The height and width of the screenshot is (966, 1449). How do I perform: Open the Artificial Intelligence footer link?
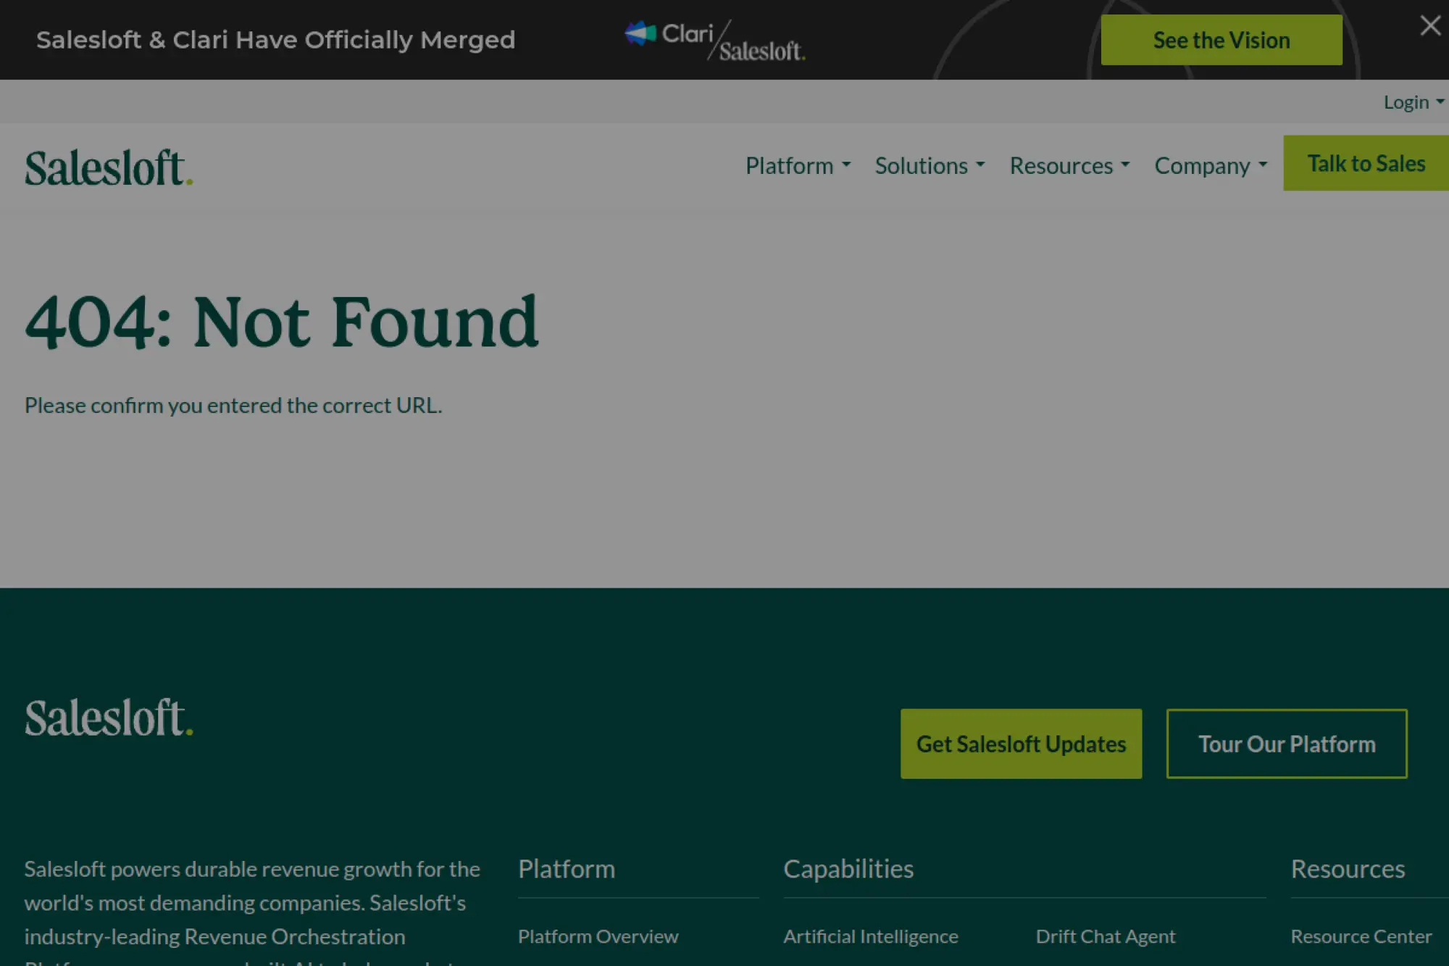(x=870, y=936)
